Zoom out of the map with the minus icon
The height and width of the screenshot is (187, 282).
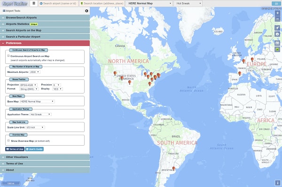[277, 19]
